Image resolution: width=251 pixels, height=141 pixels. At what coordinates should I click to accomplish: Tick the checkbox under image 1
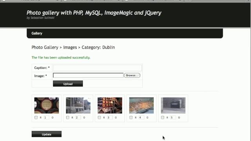pyautogui.click(x=36, y=117)
